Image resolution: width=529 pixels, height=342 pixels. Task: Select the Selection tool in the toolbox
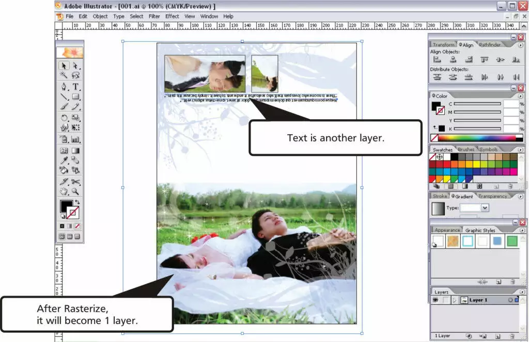click(x=63, y=66)
